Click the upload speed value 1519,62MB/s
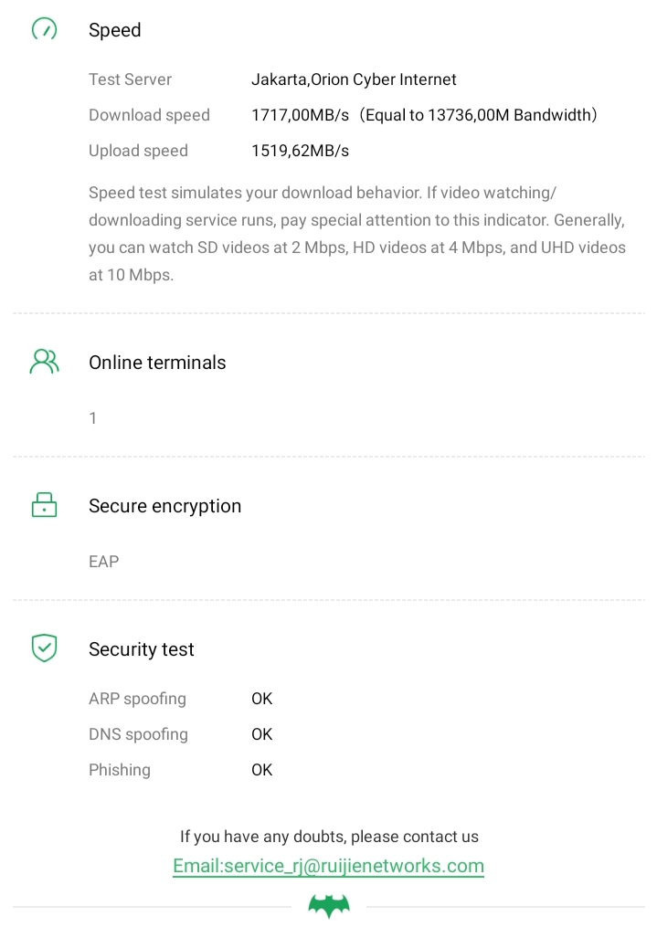Screen dimensions: 657x927 pyautogui.click(x=300, y=151)
